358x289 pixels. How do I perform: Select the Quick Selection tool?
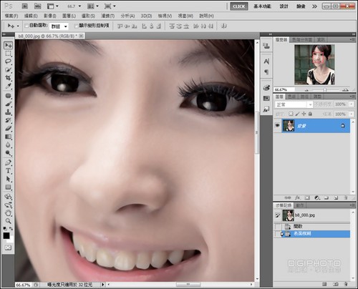[8, 69]
